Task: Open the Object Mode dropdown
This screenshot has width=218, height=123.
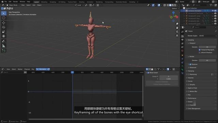Action: pos(13,5)
